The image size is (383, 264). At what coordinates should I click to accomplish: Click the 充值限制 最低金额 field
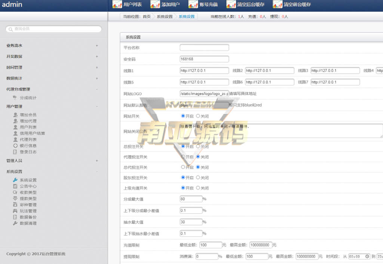[x=211, y=245]
